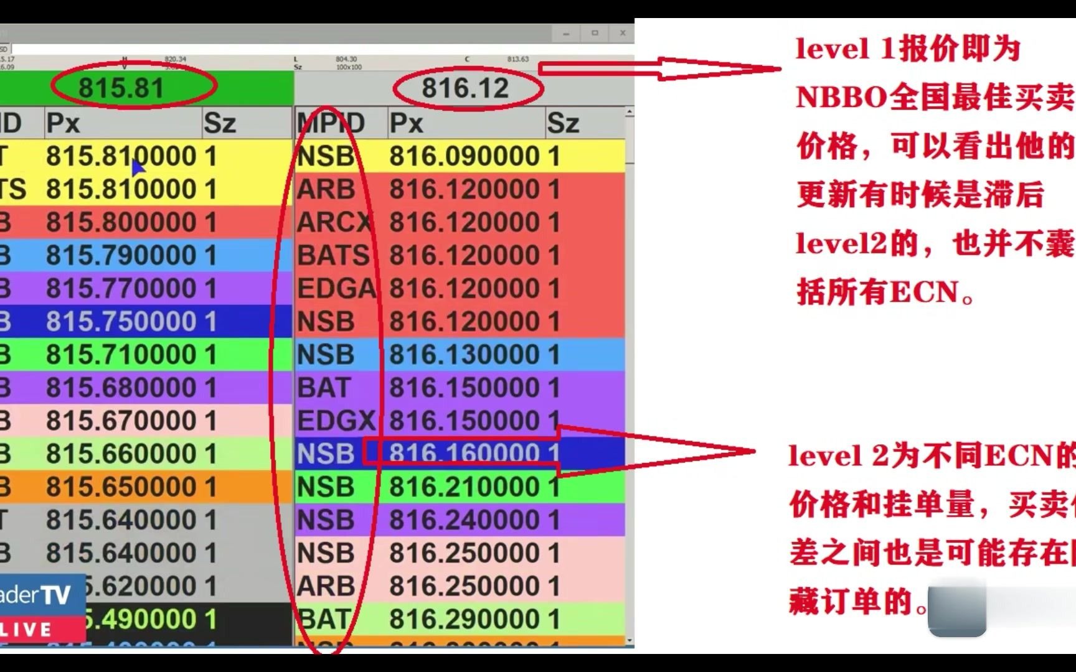Click the close value 813.63 in the top strip
The image size is (1076, 672).
tap(517, 59)
